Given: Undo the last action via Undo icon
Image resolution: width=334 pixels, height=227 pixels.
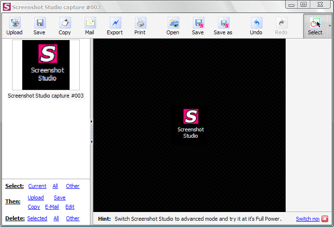Looking at the screenshot, I should point(256,23).
